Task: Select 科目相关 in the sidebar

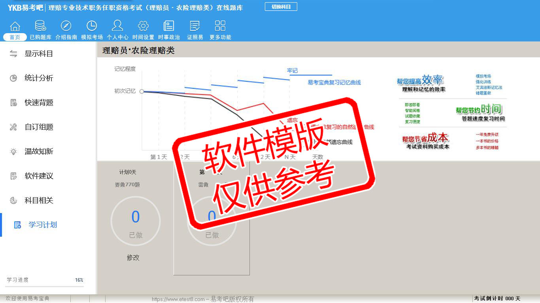Action: 39,200
